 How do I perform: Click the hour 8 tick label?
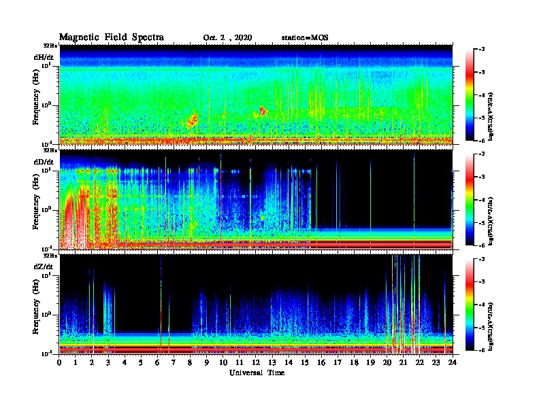(x=190, y=362)
